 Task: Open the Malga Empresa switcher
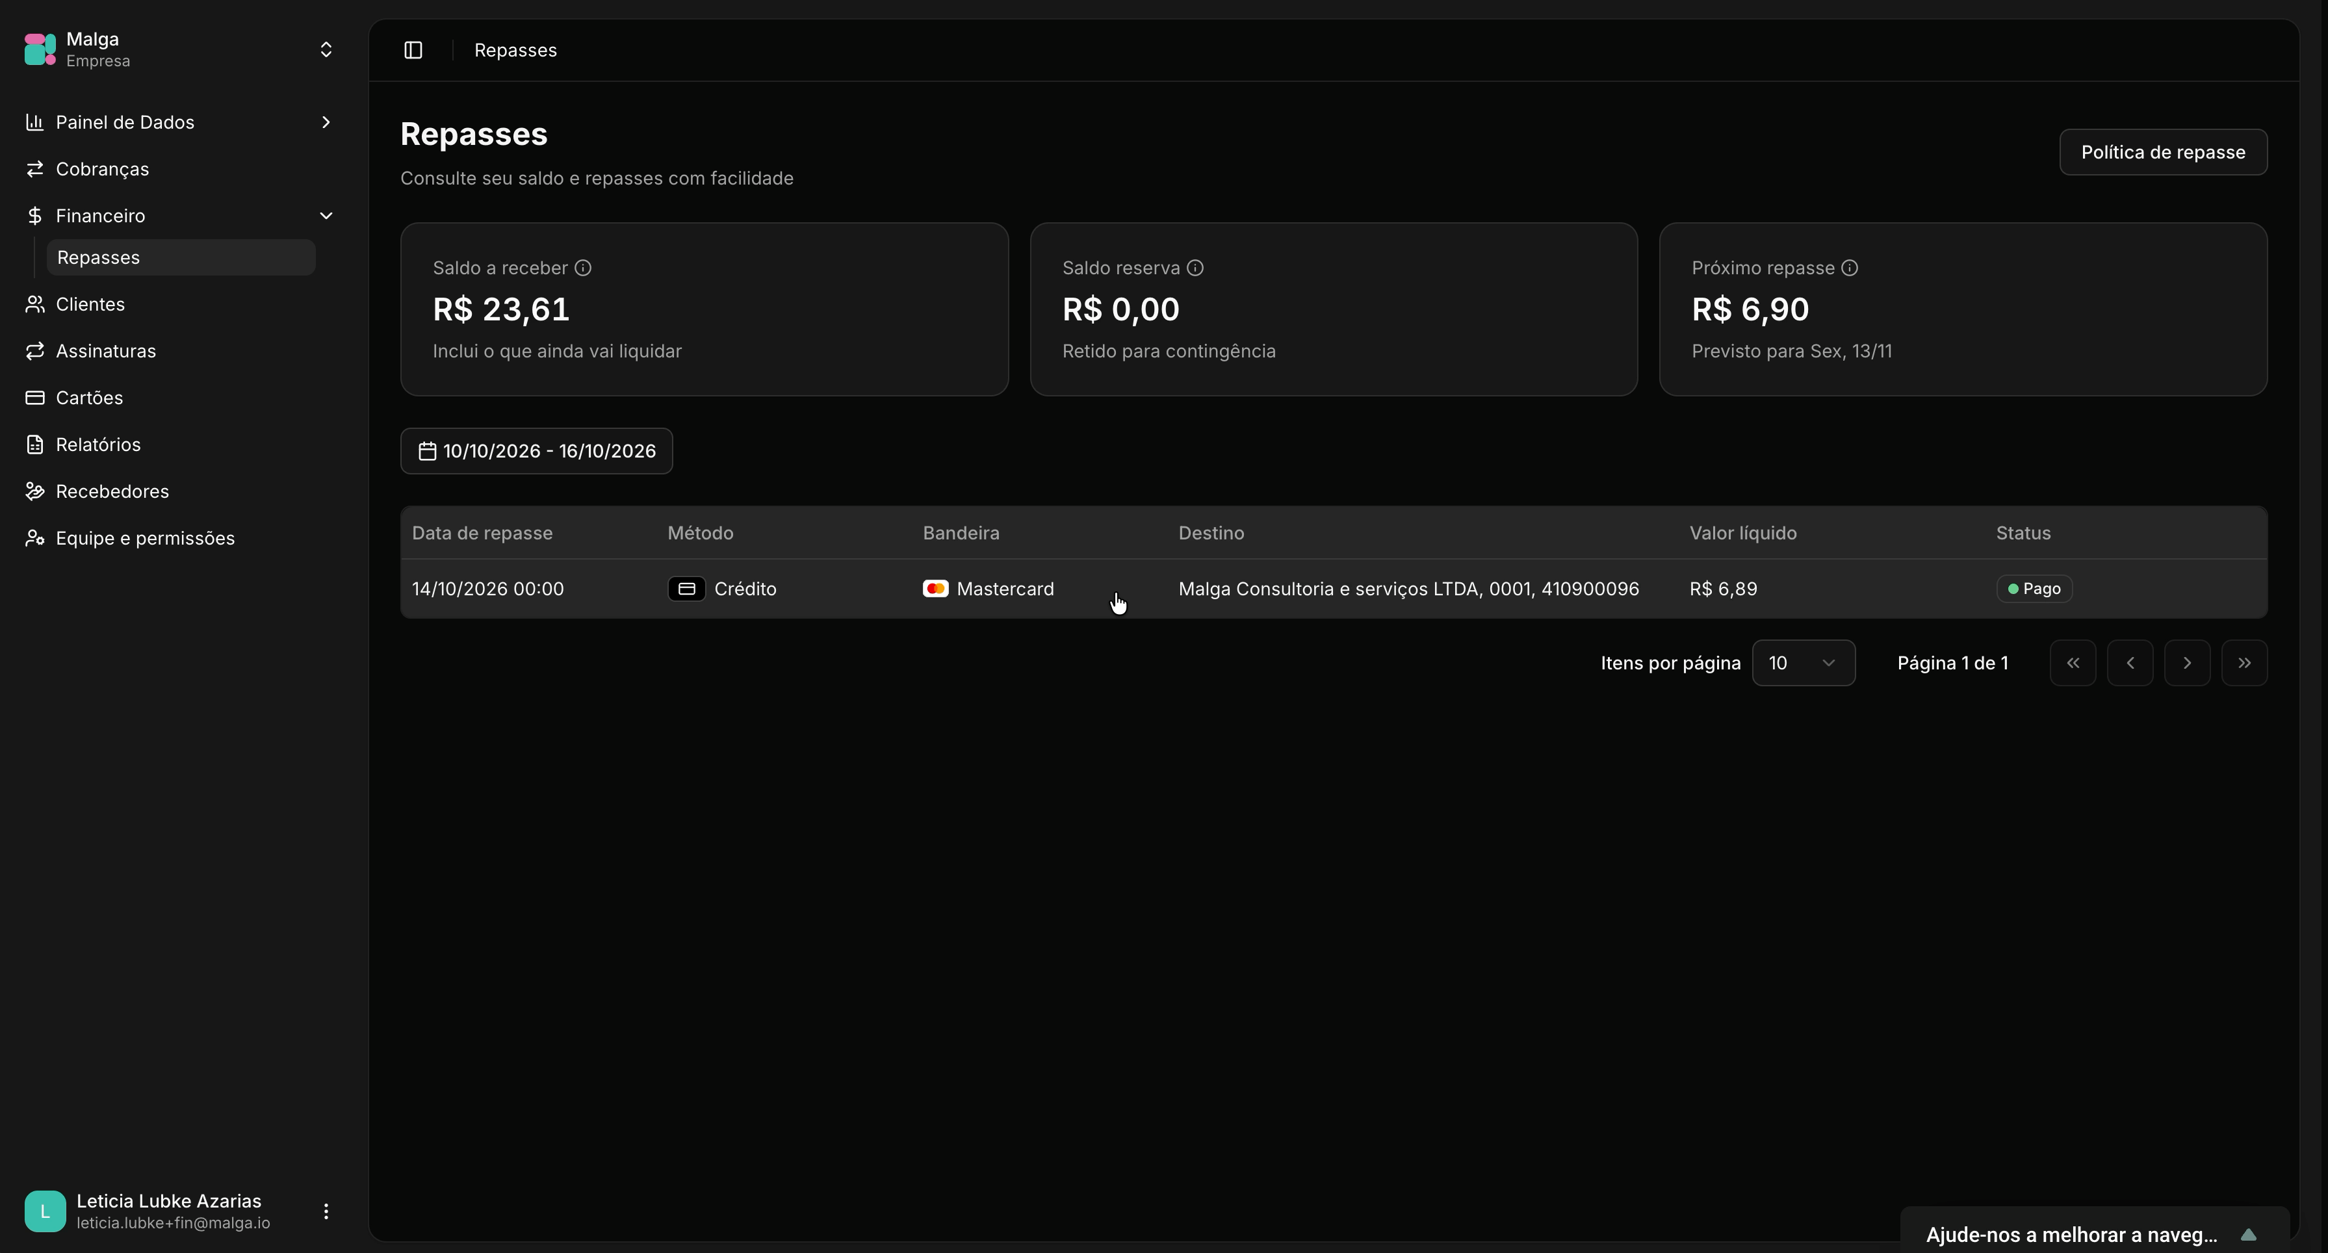[180, 49]
